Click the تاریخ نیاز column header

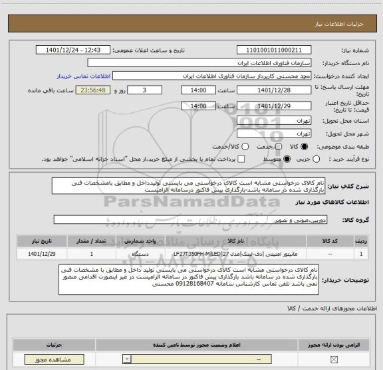(x=42, y=241)
